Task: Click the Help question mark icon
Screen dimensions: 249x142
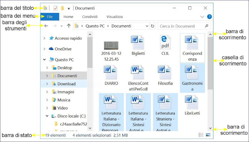Action: [x=209, y=17]
